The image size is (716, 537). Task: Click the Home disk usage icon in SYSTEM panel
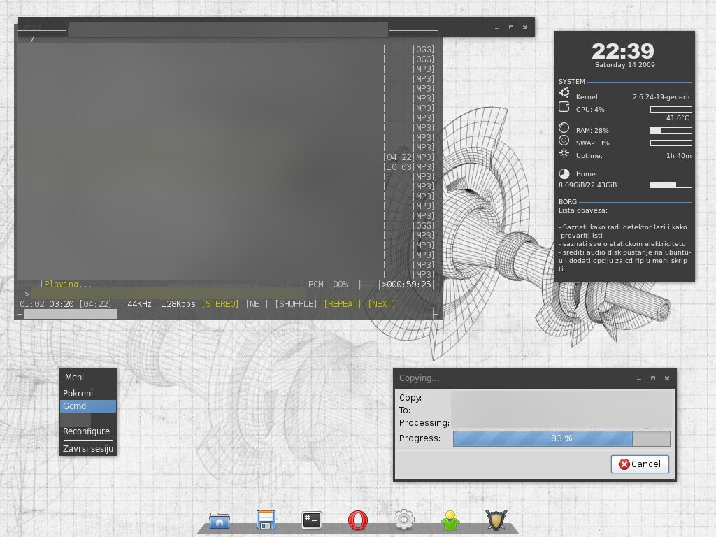564,173
